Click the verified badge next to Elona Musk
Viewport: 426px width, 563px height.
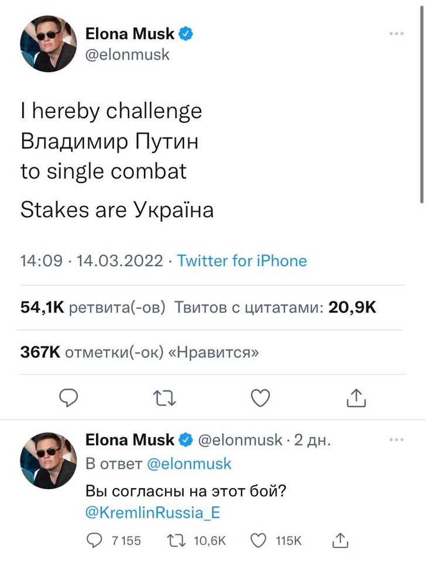point(185,33)
